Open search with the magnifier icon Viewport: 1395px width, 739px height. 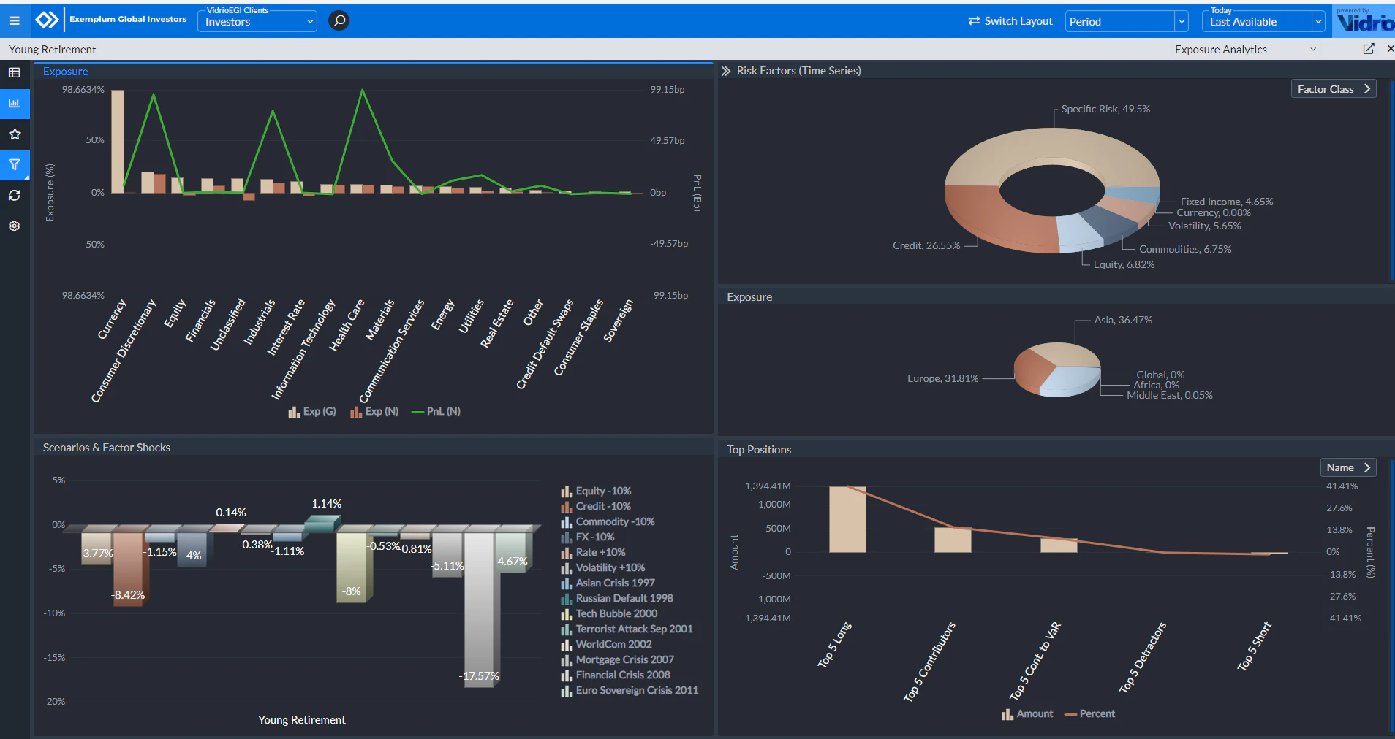337,20
